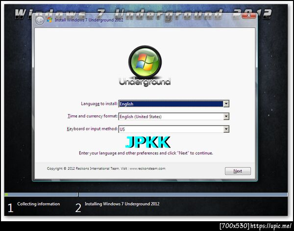Screen dimensions: 294x231
Task: Click the "Install Windows 7 Underground 2012" title
Action: tap(89, 20)
